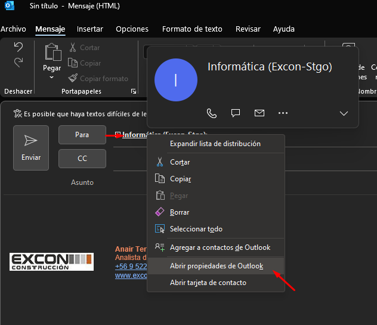The height and width of the screenshot is (325, 377).
Task: Open the Ayuda tab
Action: point(284,29)
